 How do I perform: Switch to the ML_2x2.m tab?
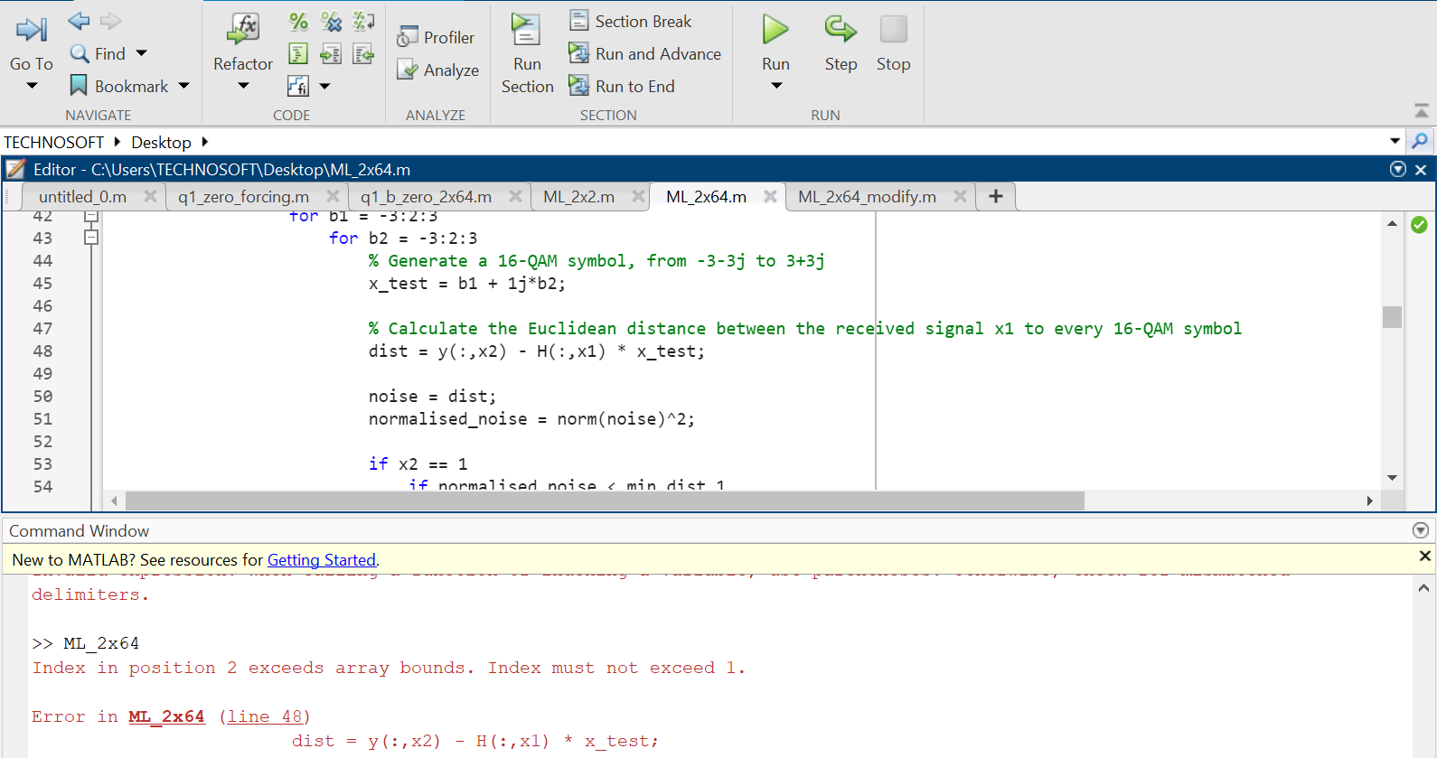578,197
